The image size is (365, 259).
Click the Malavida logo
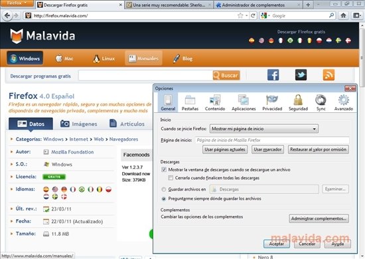pos(42,36)
